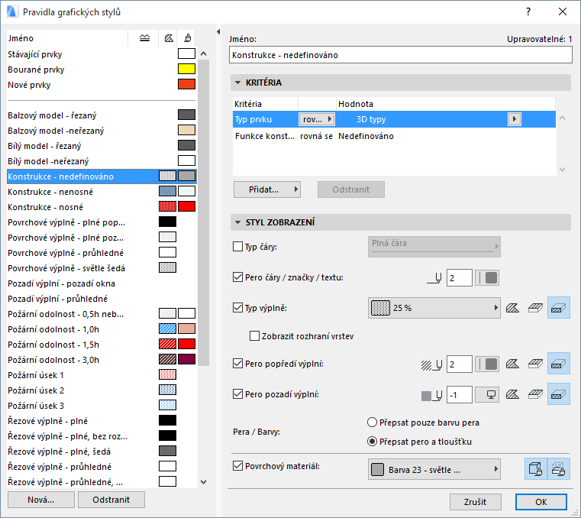This screenshot has height=518, width=581.
Task: Toggle first surface material override icon
Action: (x=536, y=469)
